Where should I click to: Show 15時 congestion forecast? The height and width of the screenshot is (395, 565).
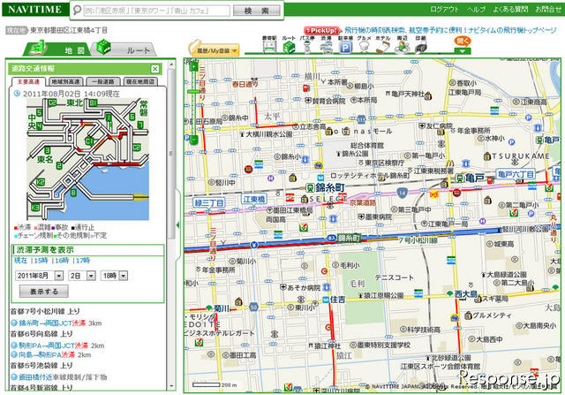coord(41,261)
